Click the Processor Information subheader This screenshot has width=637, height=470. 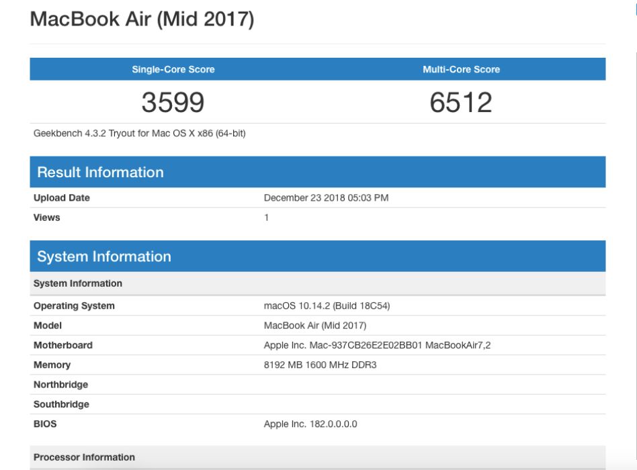click(x=318, y=457)
